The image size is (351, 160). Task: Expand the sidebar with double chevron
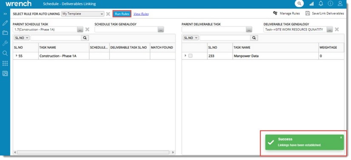pyautogui.click(x=5, y=14)
